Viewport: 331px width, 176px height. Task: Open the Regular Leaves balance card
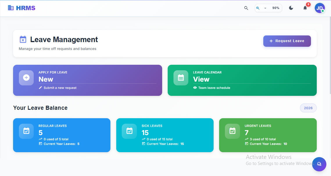coord(62,135)
